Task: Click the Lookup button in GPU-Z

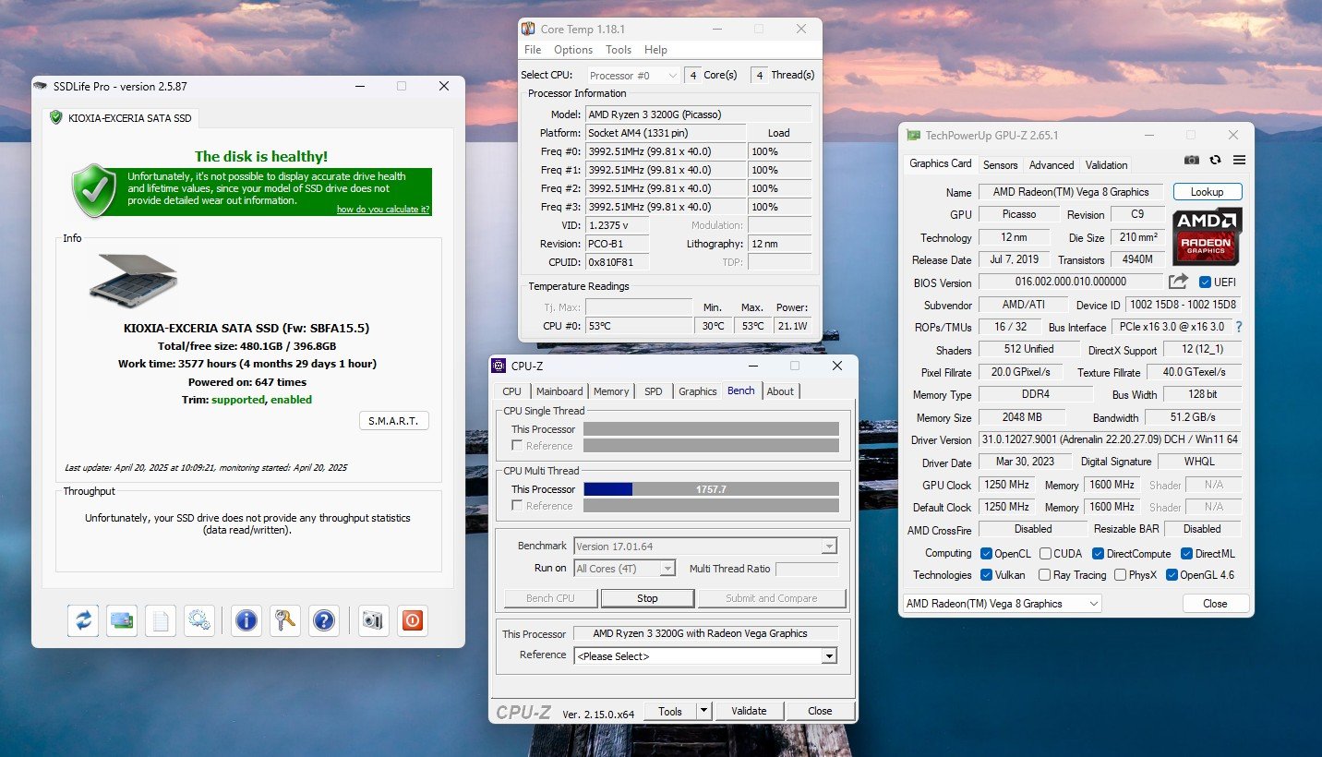Action: (x=1208, y=192)
